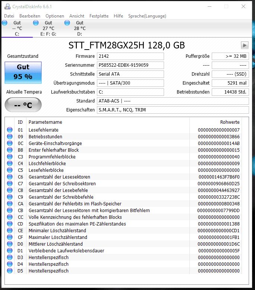Screen dimensions: 255x290
Task: Click status orb of Gesamtzahl der Lesesektoren row
Action: pyautogui.click(x=10, y=177)
